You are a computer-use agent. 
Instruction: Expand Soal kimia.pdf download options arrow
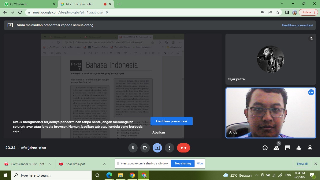click(104, 164)
